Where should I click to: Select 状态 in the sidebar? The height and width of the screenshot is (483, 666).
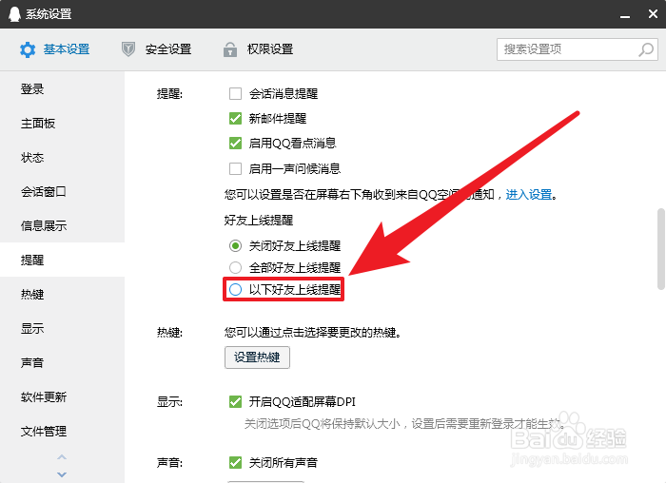point(62,158)
